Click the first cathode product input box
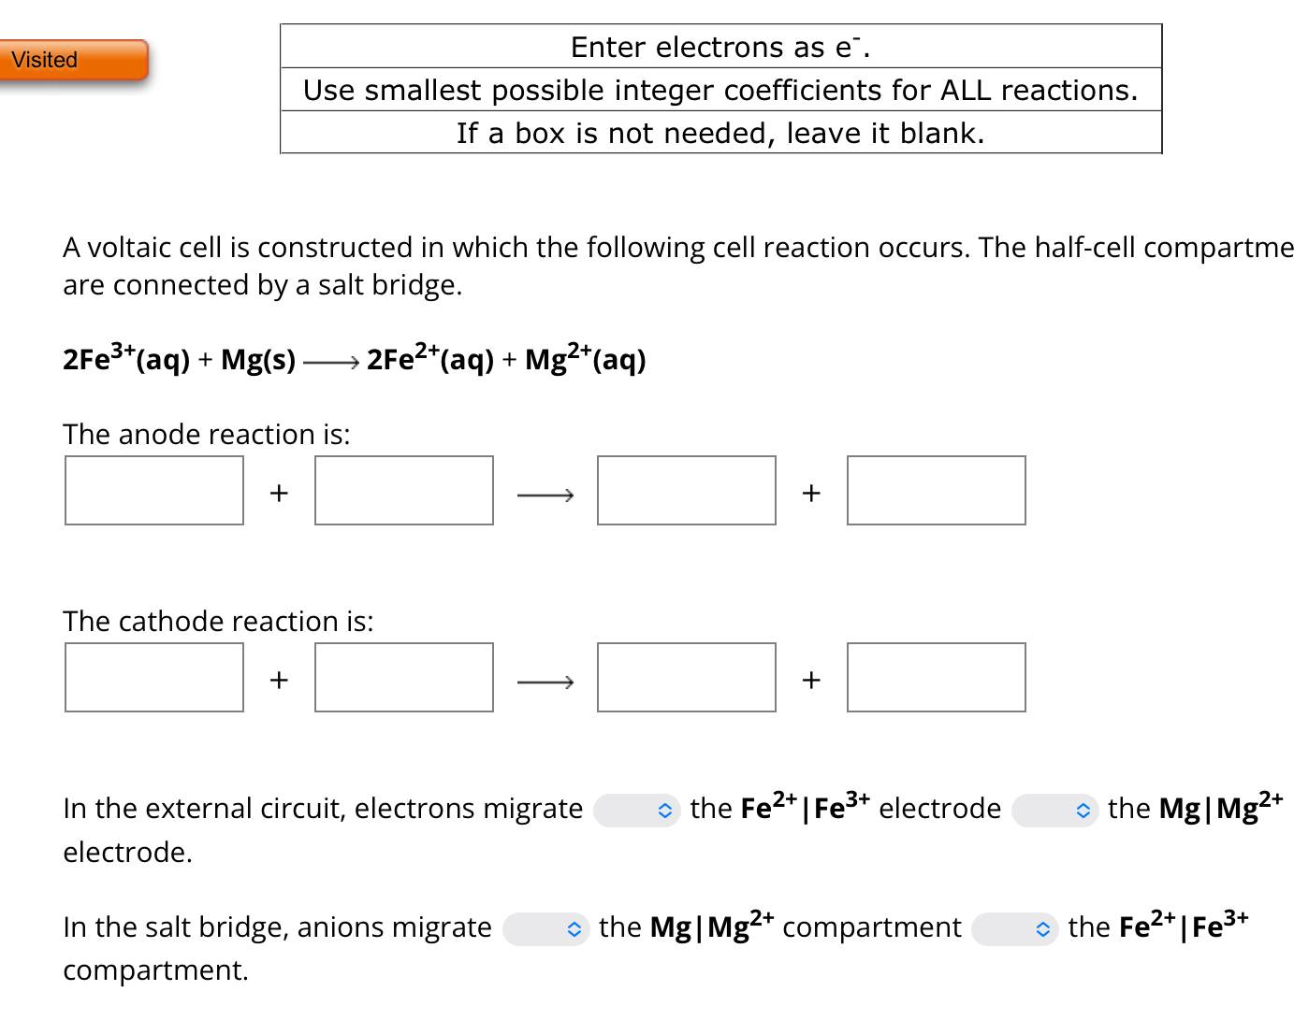Viewport: 1294px width, 1020px height. tap(686, 677)
